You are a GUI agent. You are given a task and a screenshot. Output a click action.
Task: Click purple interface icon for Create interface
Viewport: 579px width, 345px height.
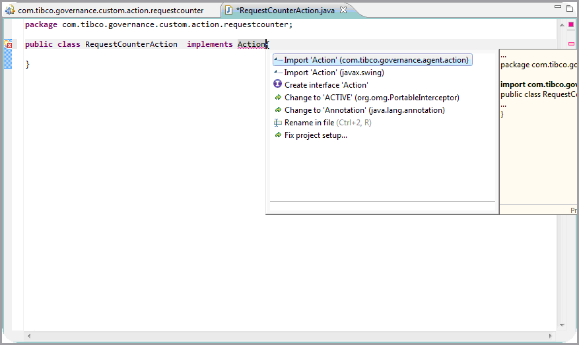tap(278, 84)
